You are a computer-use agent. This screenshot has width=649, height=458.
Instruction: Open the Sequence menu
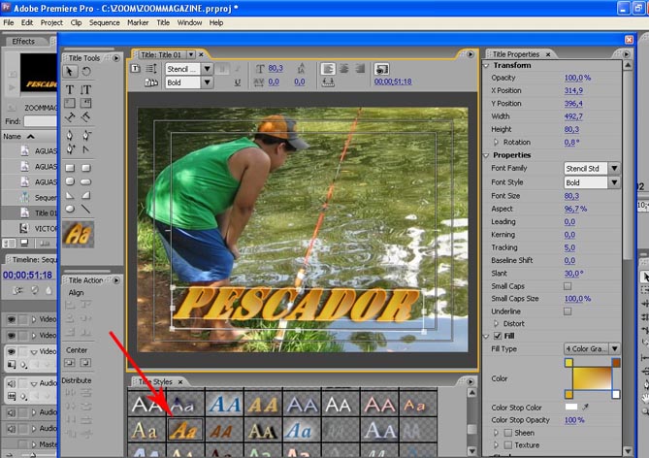click(104, 22)
